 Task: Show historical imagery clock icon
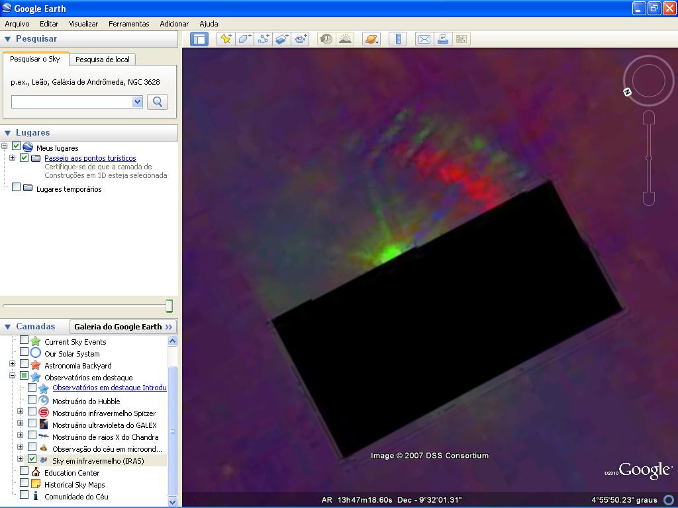pyautogui.click(x=326, y=39)
